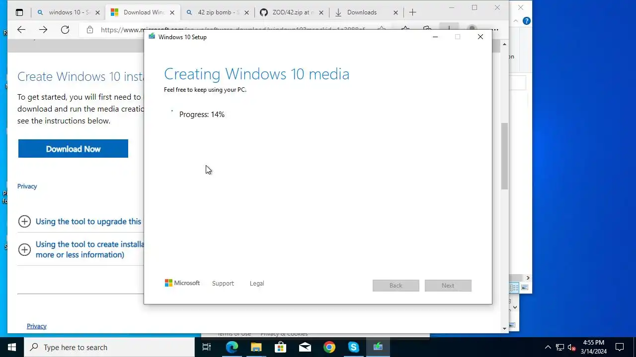636x357 pixels.
Task: Close the Downloads browser tab
Action: point(396,12)
